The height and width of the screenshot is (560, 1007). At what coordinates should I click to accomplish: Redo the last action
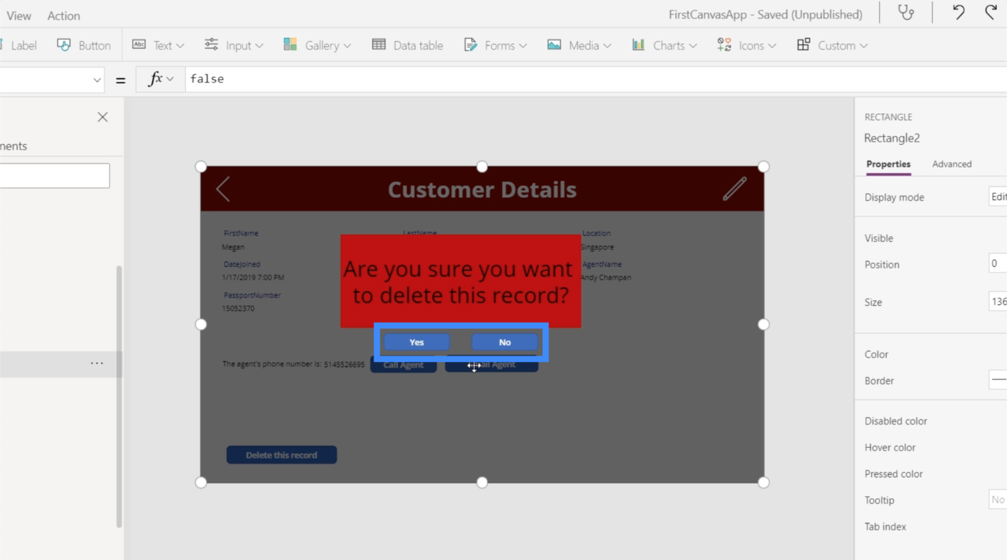(991, 13)
